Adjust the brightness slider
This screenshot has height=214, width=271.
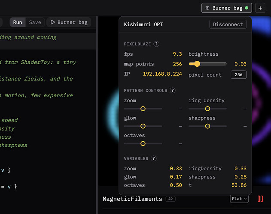(207, 64)
